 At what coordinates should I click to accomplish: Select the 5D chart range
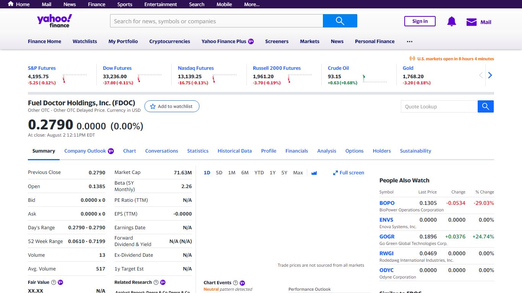point(219,173)
